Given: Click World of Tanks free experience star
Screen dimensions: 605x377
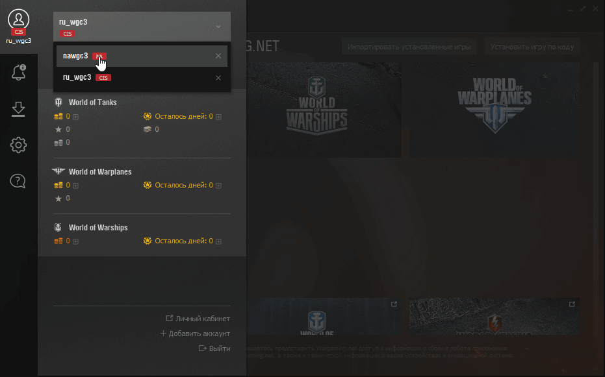Looking at the screenshot, I should pyautogui.click(x=58, y=129).
